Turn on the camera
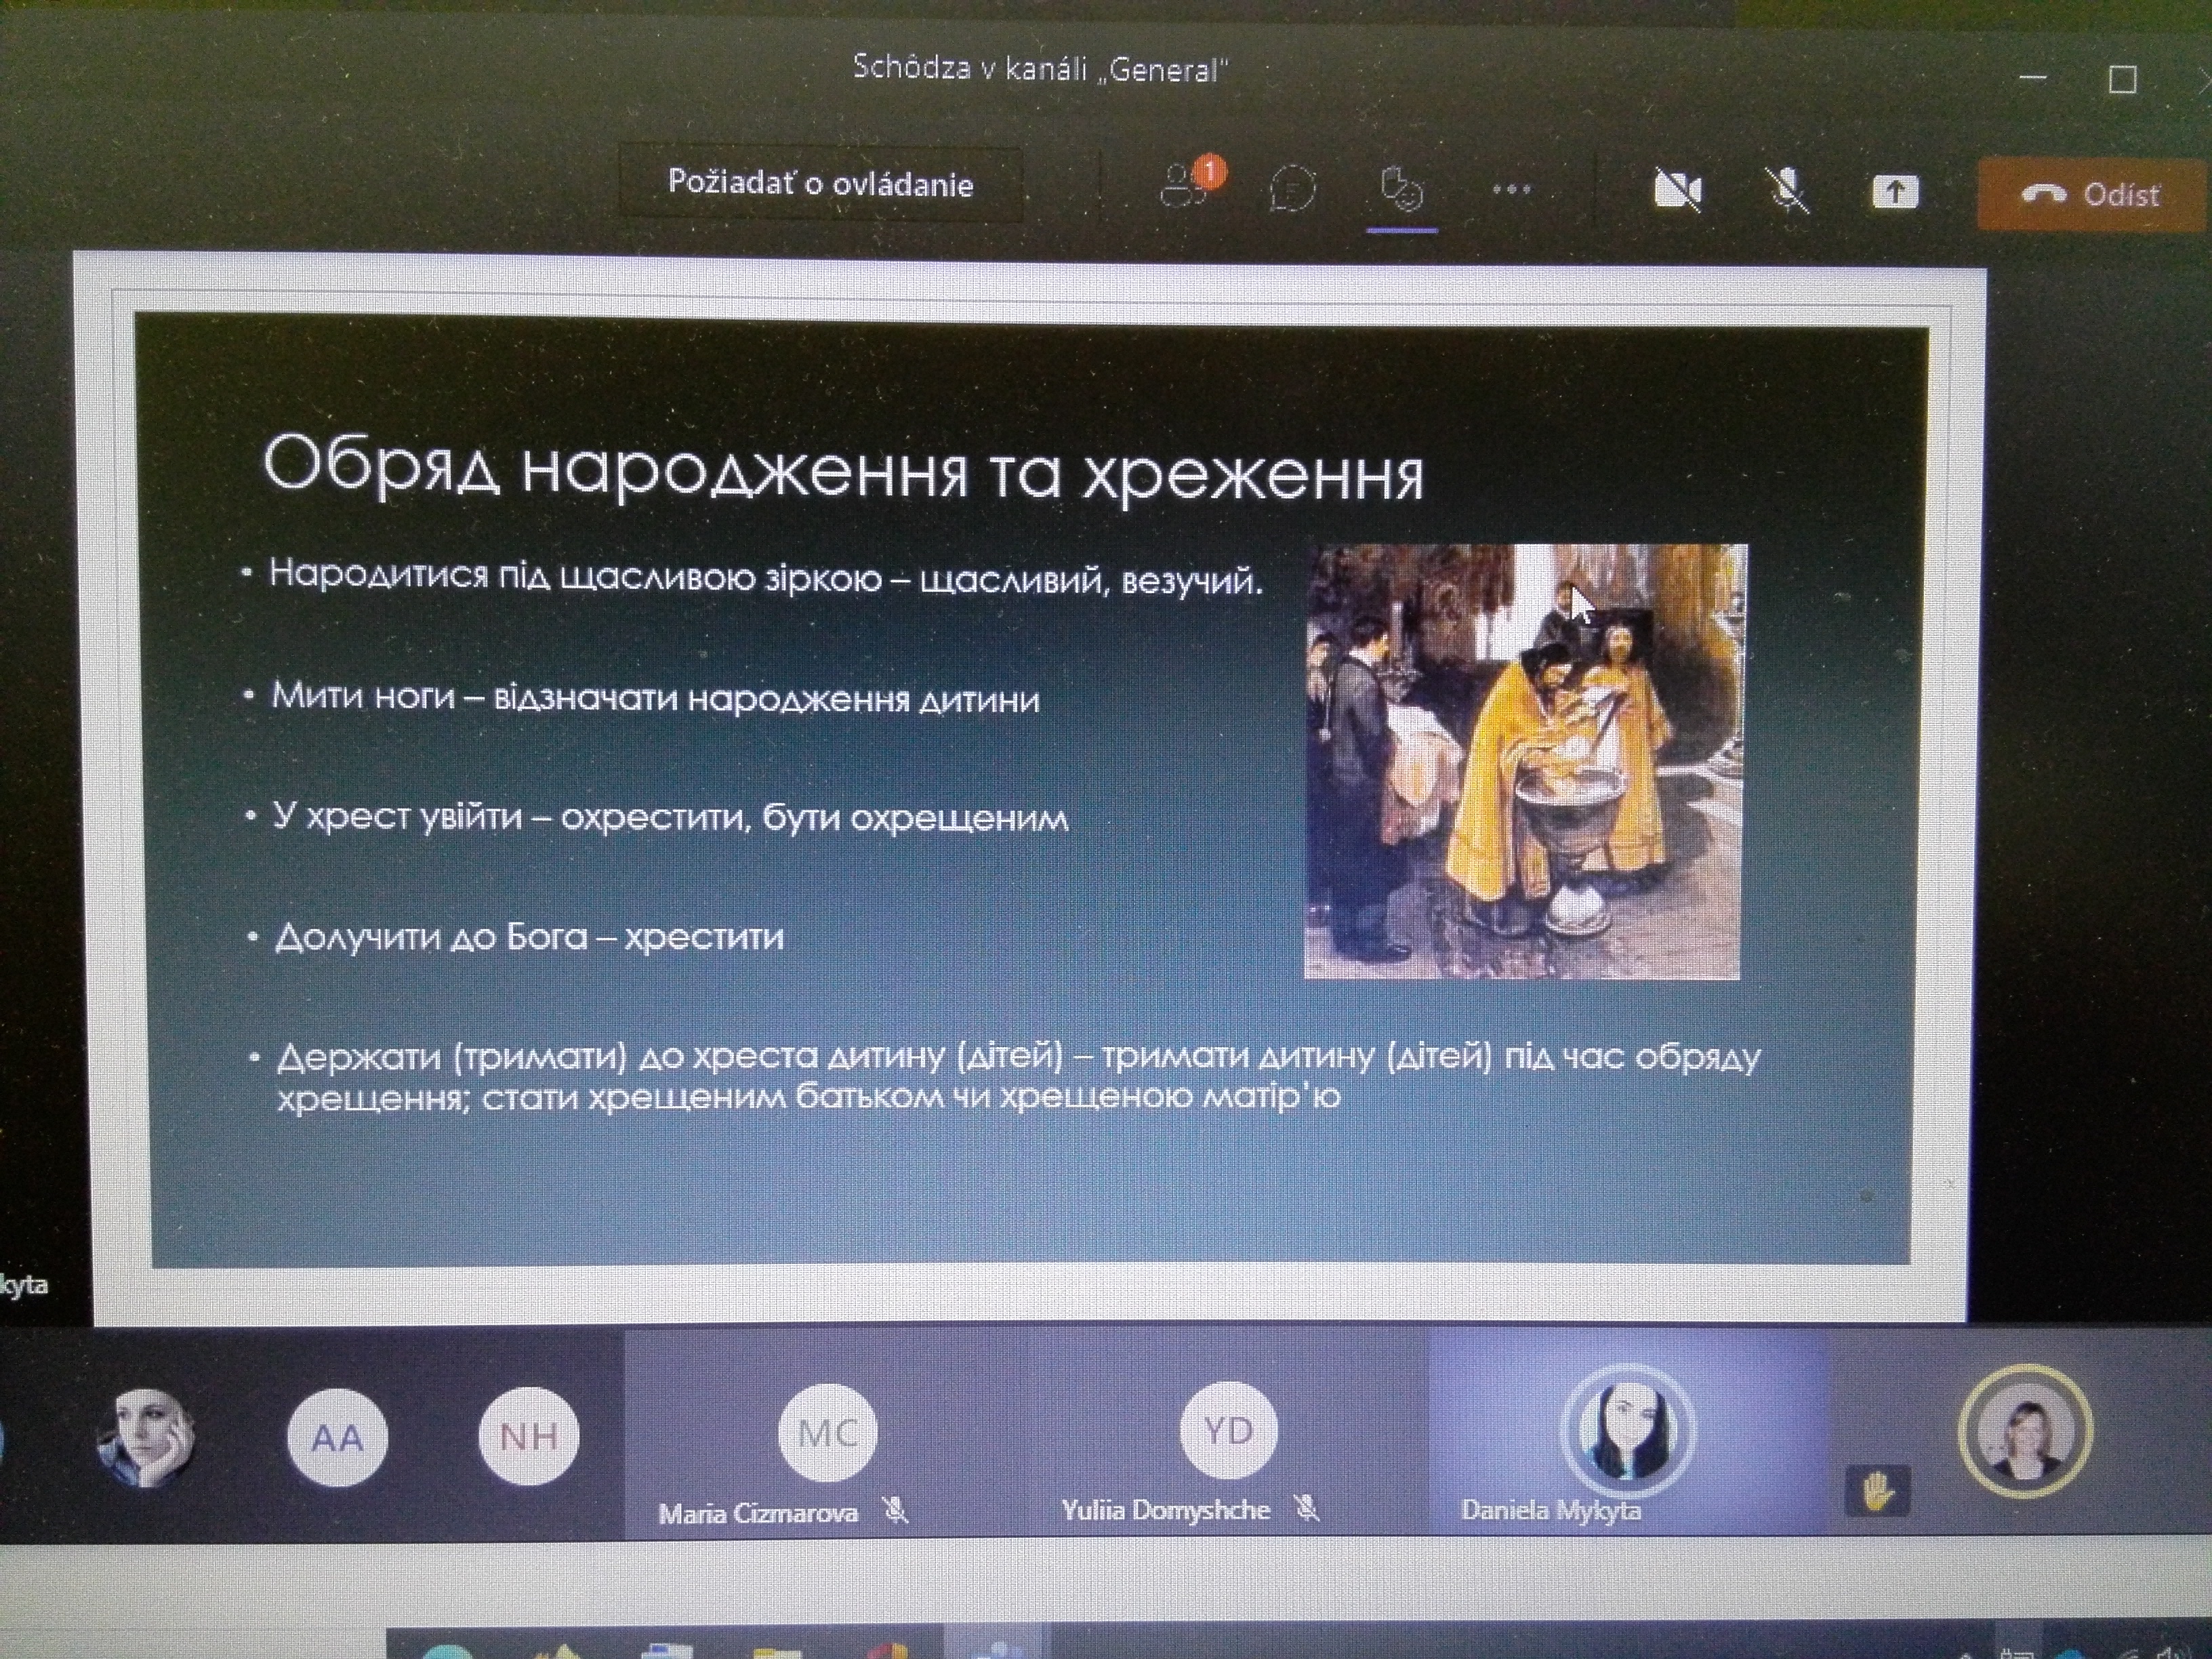 (x=1677, y=189)
